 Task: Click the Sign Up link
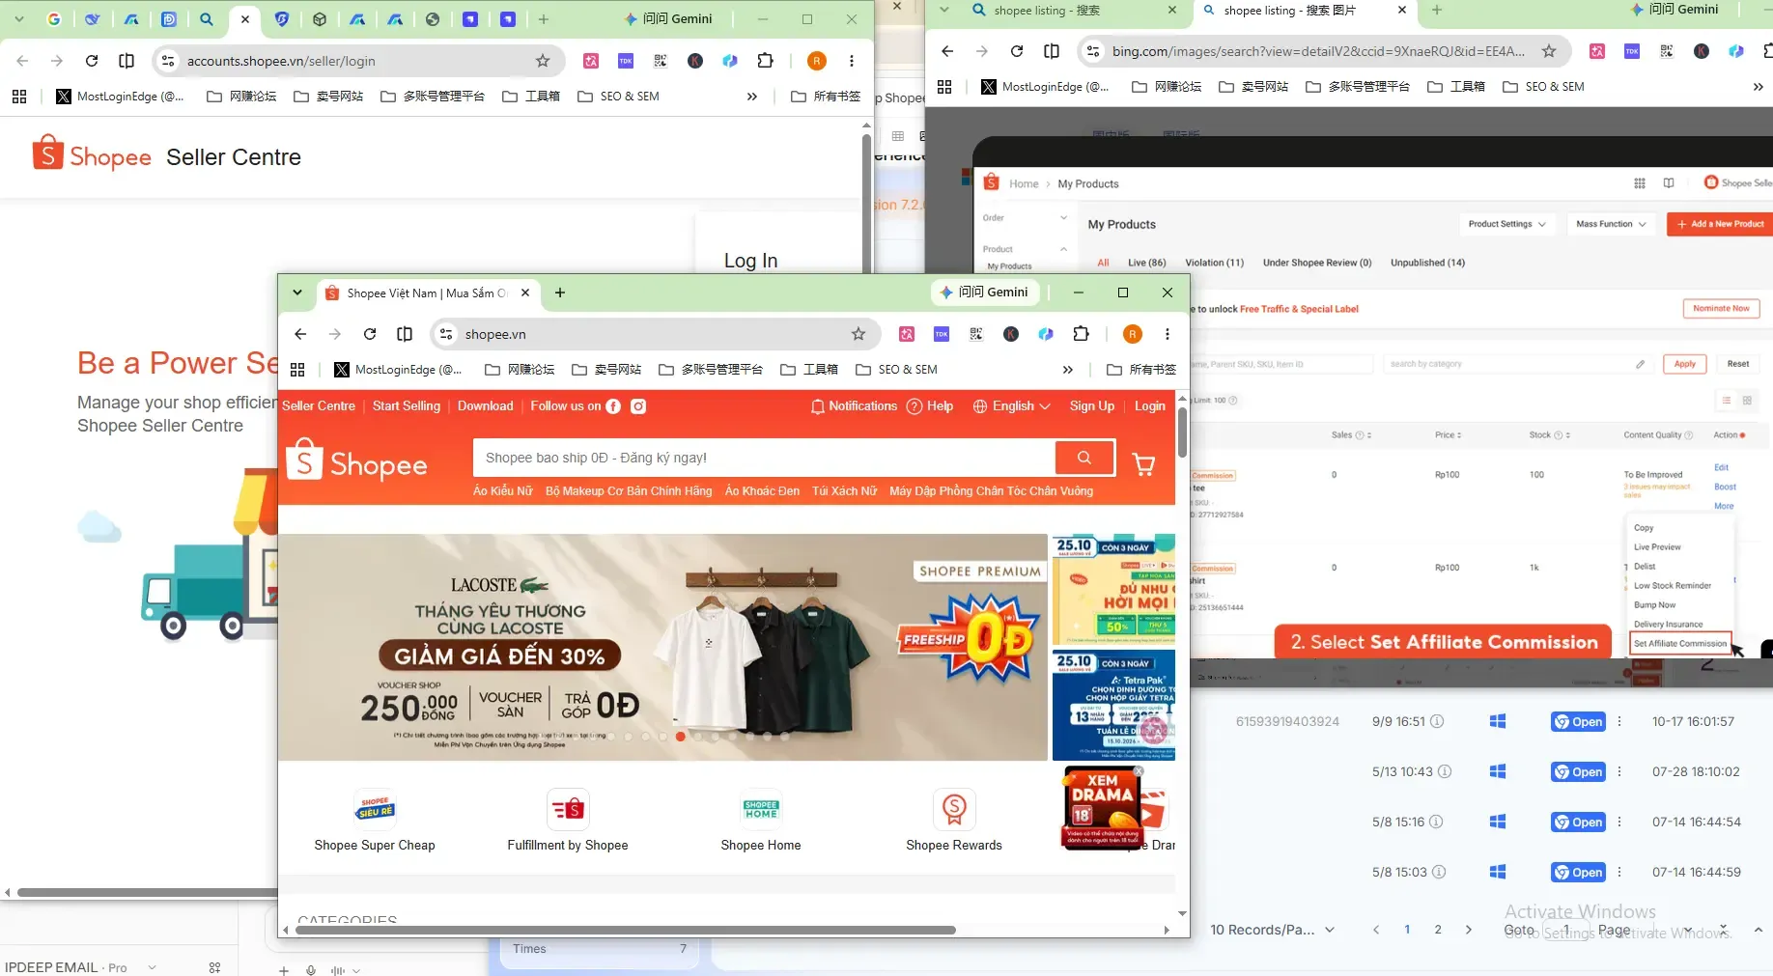pyautogui.click(x=1092, y=406)
